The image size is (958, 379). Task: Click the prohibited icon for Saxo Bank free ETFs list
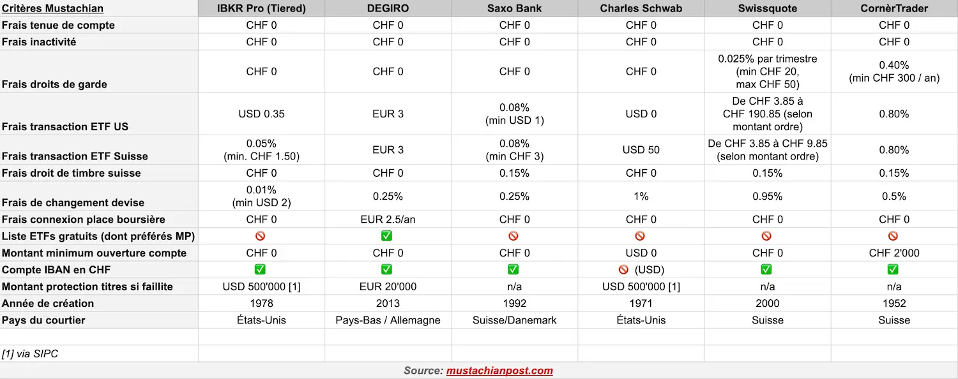513,236
